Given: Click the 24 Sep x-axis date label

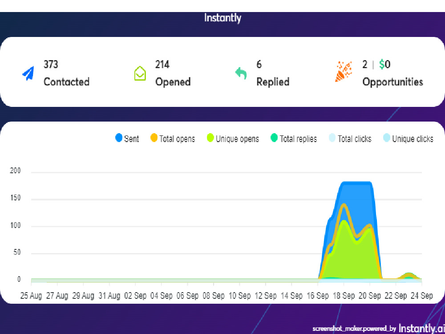Looking at the screenshot, I should (422, 296).
